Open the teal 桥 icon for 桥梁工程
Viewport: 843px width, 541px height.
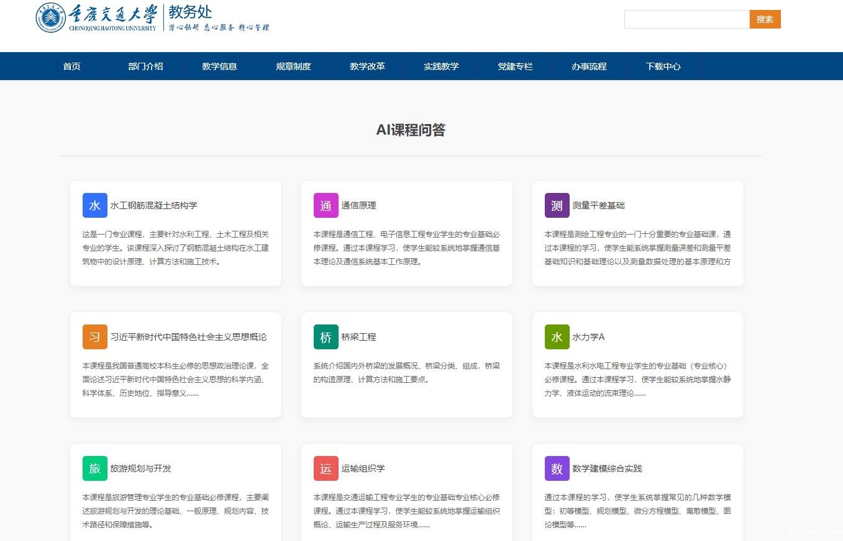pyautogui.click(x=326, y=337)
